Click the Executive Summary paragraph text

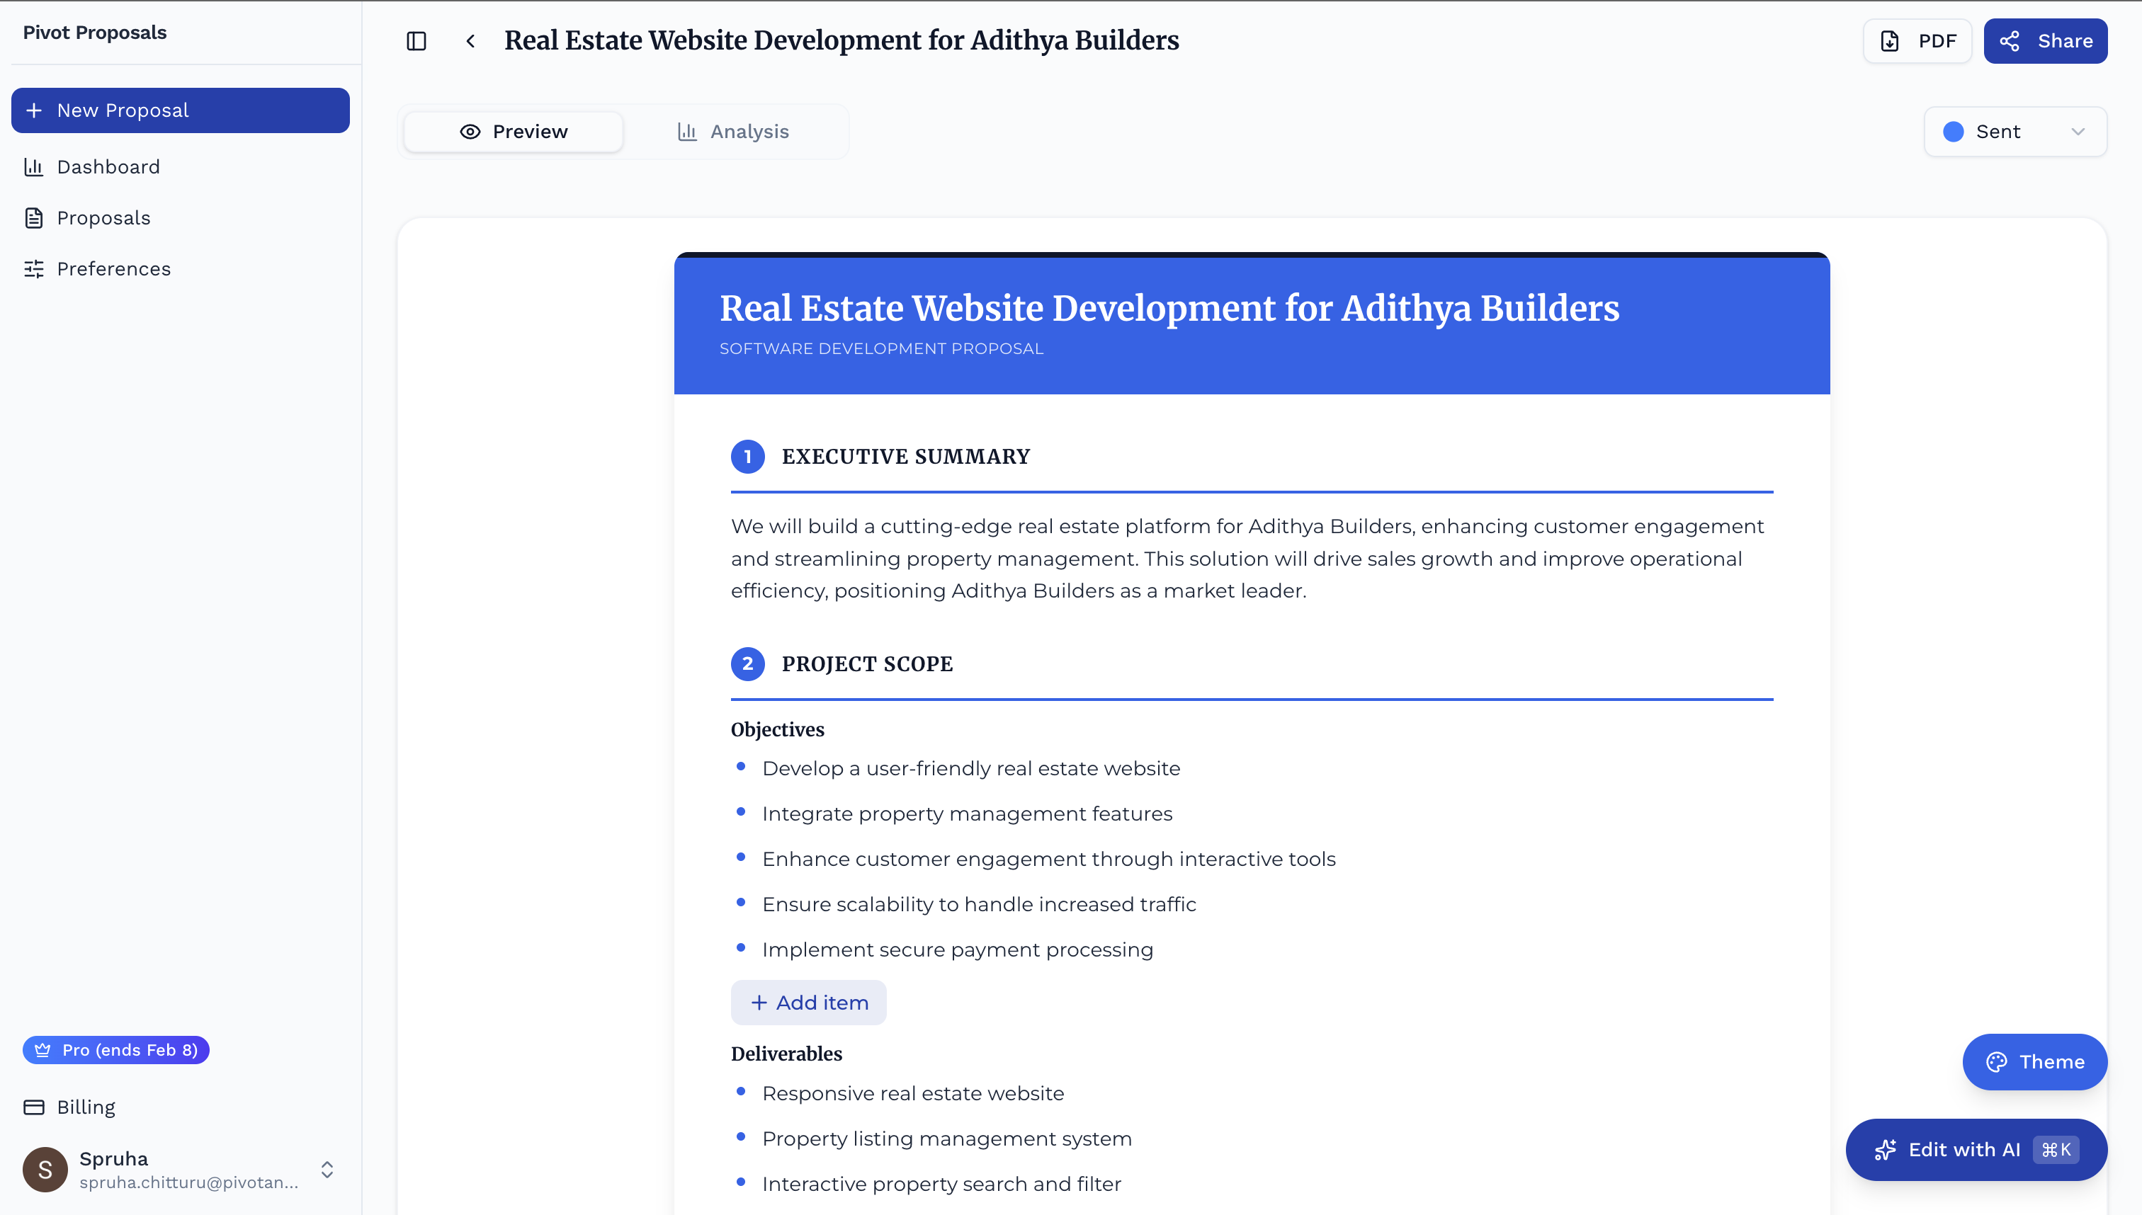click(1247, 558)
